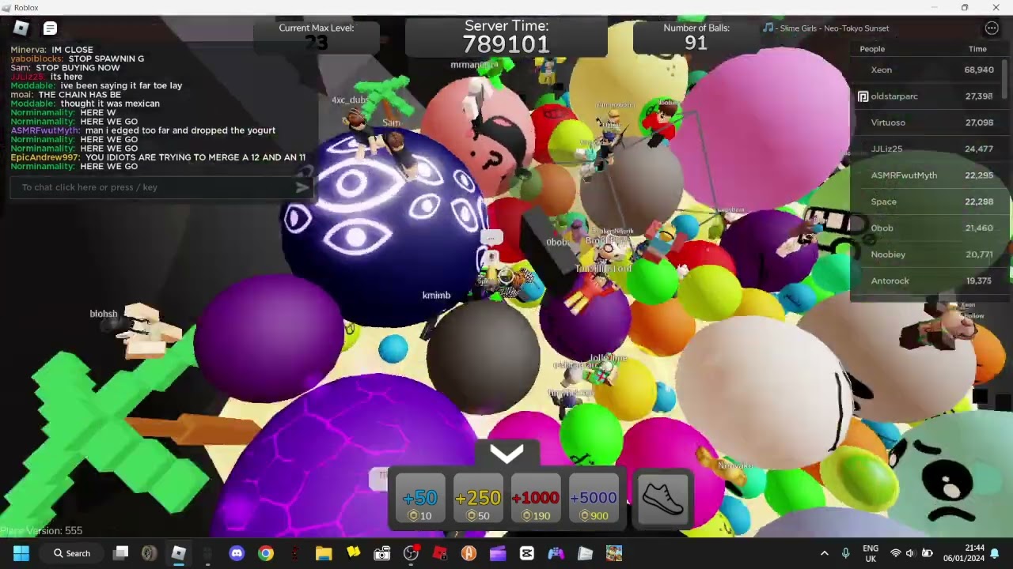The width and height of the screenshot is (1013, 569).
Task: Click the Current Max Level indicator
Action: 317,37
